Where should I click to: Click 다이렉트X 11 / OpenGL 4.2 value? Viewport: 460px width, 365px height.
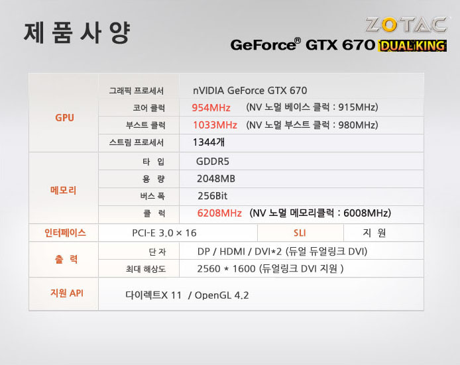coord(187,295)
